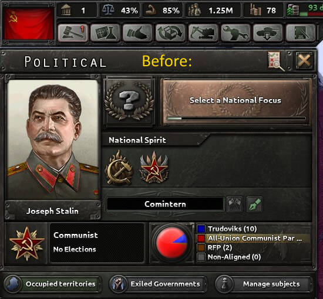Open the Trade crates icon
323x299 pixels.
(x=170, y=33)
